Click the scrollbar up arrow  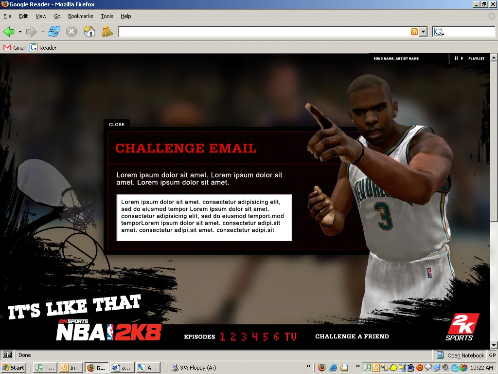[x=494, y=57]
